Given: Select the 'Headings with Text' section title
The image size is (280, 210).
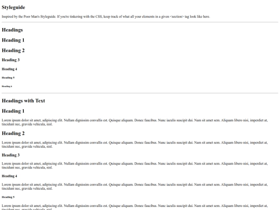Looking at the screenshot, I should [23, 101].
